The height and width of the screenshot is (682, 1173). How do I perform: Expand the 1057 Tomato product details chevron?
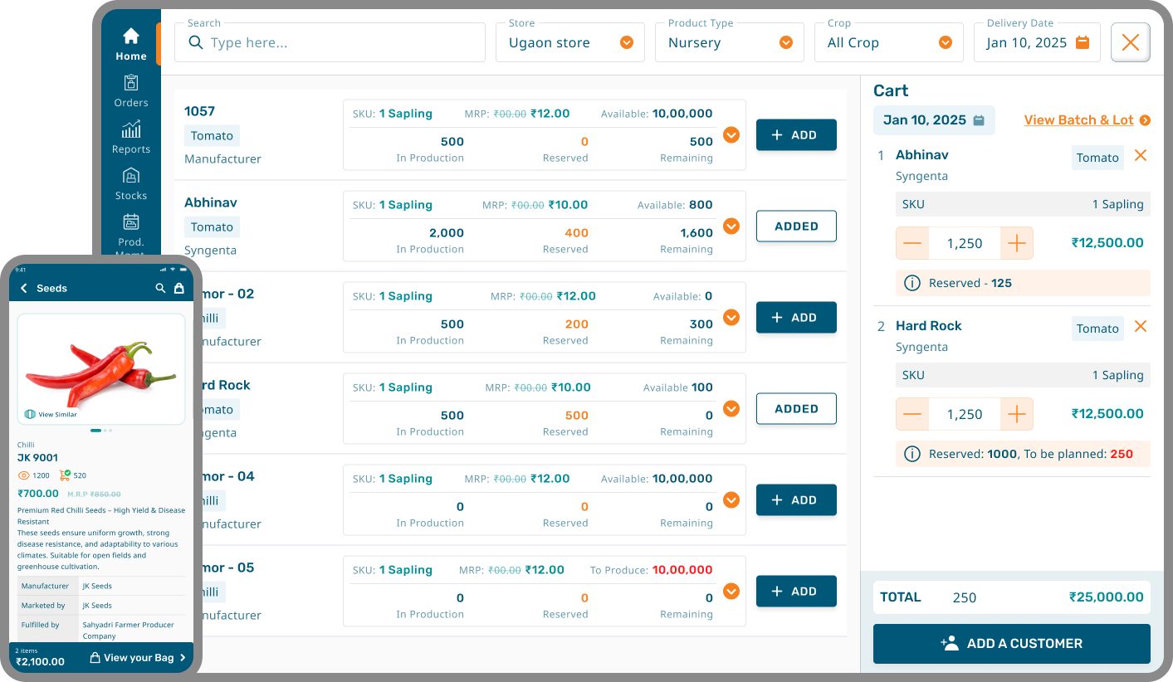coord(731,134)
